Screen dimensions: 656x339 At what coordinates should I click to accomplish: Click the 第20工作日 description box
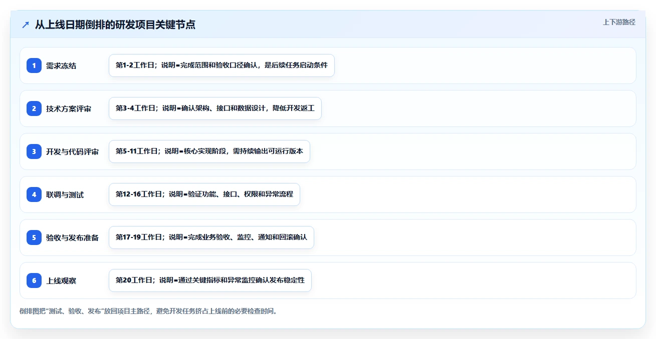pyautogui.click(x=210, y=280)
